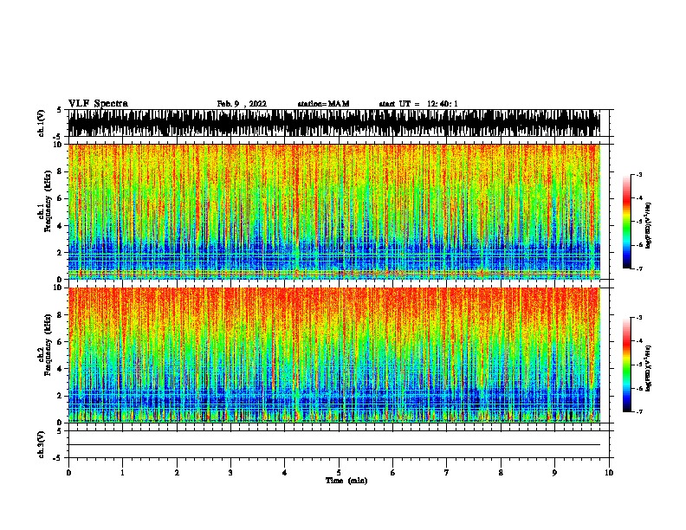This screenshot has height=530, width=686.
Task: Click the "-7" label on ch.2 colorbar
Action: coord(639,411)
